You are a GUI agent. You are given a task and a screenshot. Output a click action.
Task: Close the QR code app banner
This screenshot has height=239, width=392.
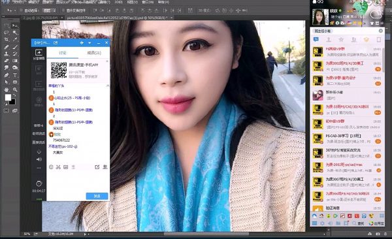coord(107,61)
